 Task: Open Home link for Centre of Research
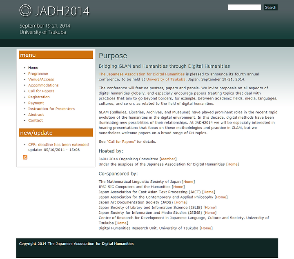[x=122, y=223]
